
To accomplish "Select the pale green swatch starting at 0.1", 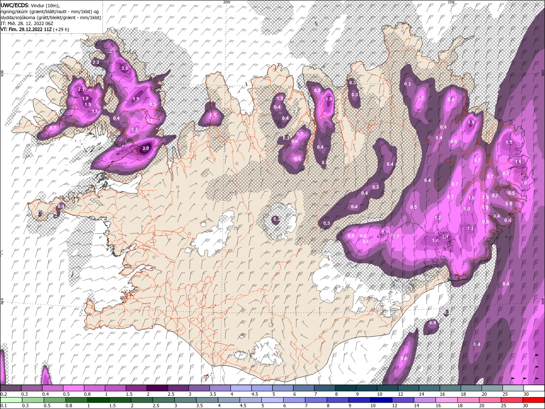I will (11, 400).
